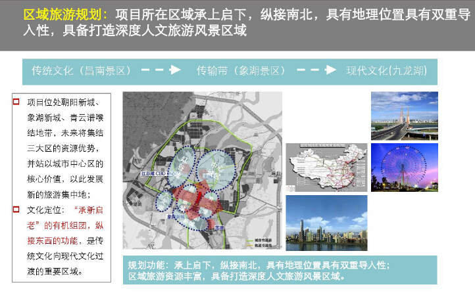Click the pink 莲塘 marker on map
475x293 pixels.
[x=218, y=228]
